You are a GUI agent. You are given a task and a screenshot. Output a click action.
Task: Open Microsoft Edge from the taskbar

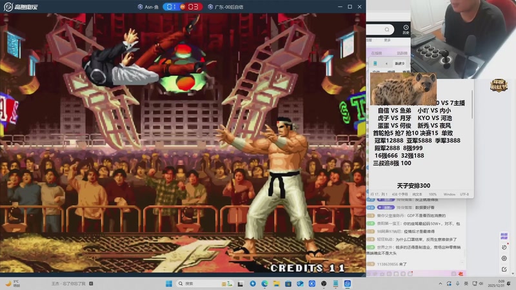264,284
